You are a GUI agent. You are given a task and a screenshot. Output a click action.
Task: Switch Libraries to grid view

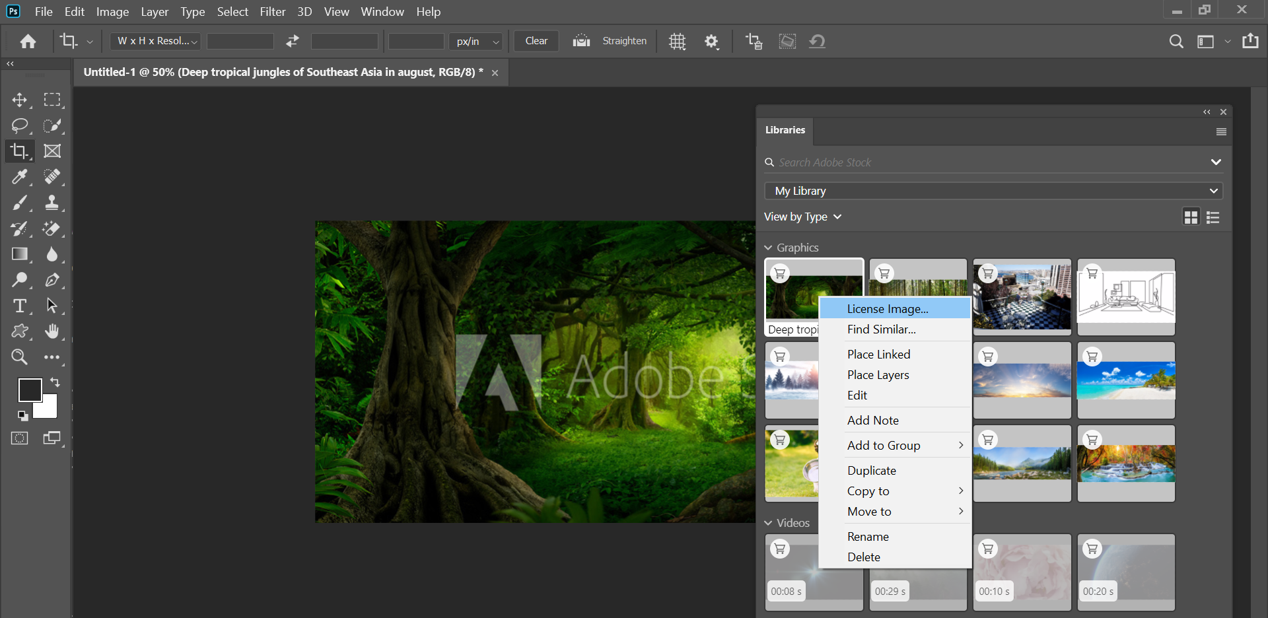1191,217
